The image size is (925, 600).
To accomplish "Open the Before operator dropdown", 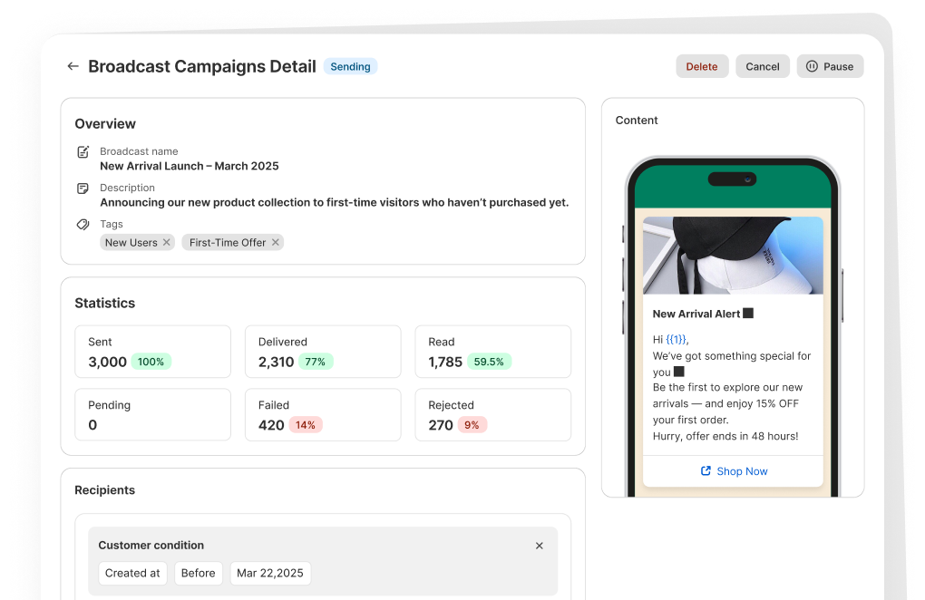I will pos(198,573).
